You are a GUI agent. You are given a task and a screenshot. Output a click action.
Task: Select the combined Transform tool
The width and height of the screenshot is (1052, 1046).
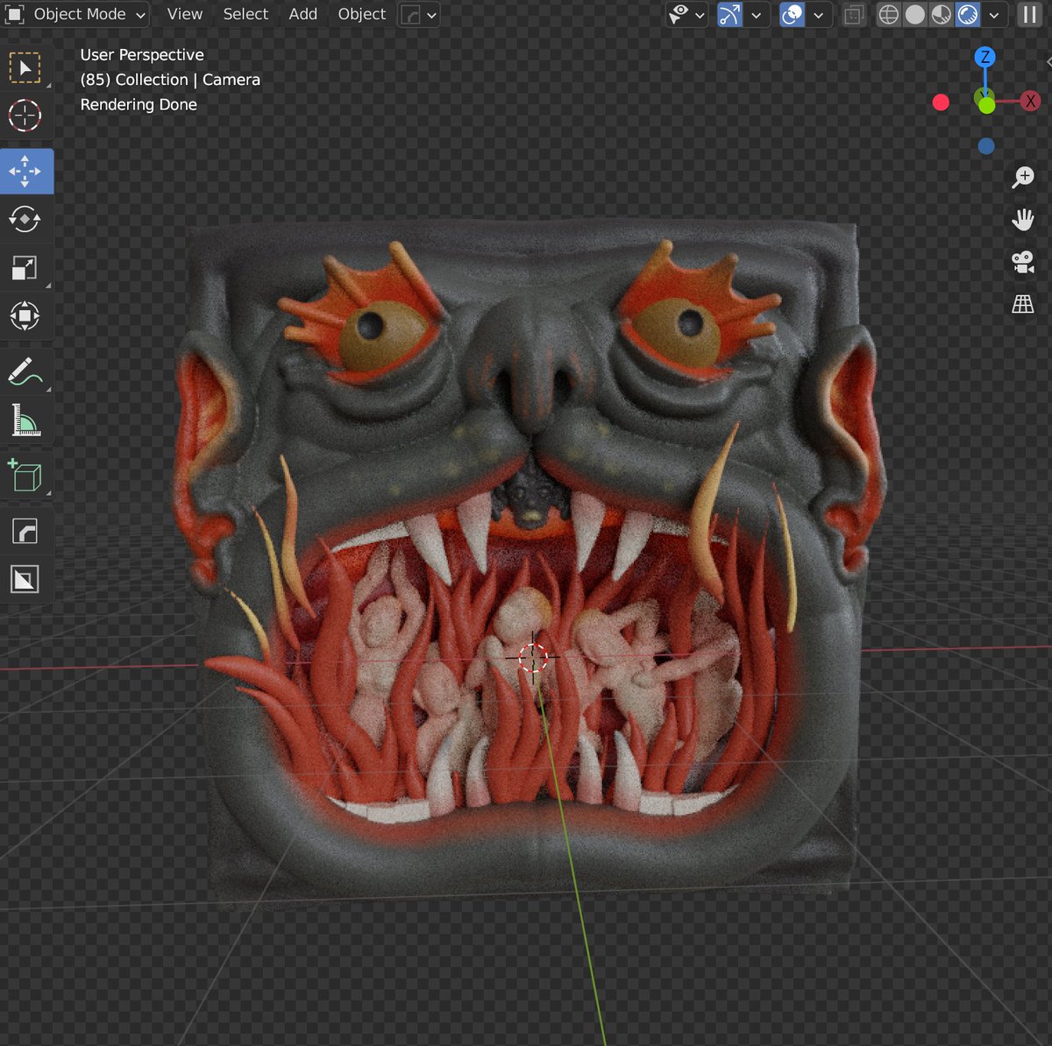25,315
